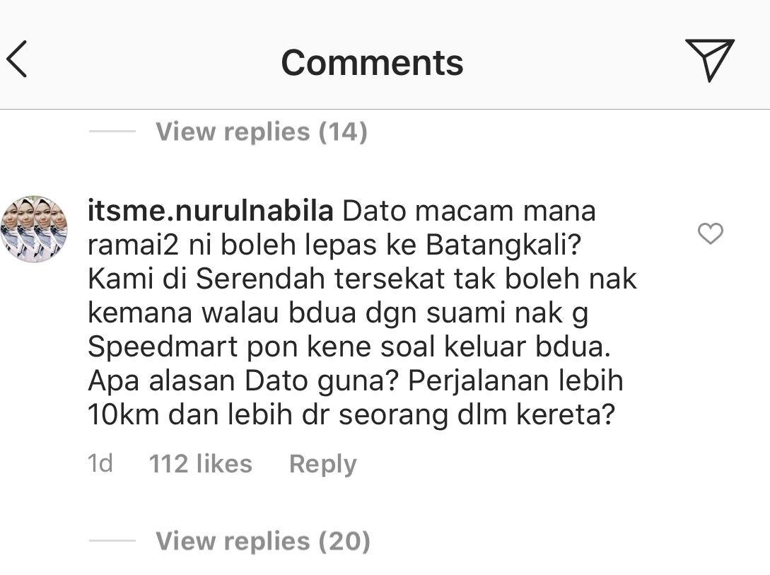Tap the Reply link under the comment
This screenshot has height=575, width=770.
coord(322,464)
